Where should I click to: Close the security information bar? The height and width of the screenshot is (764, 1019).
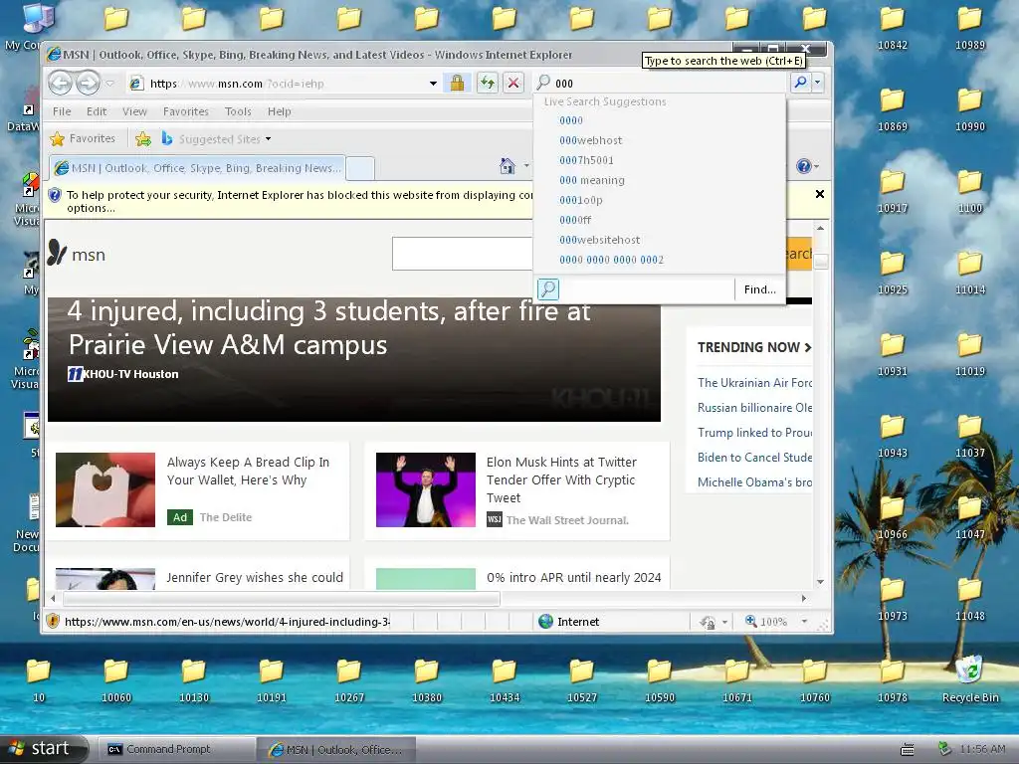[820, 194]
